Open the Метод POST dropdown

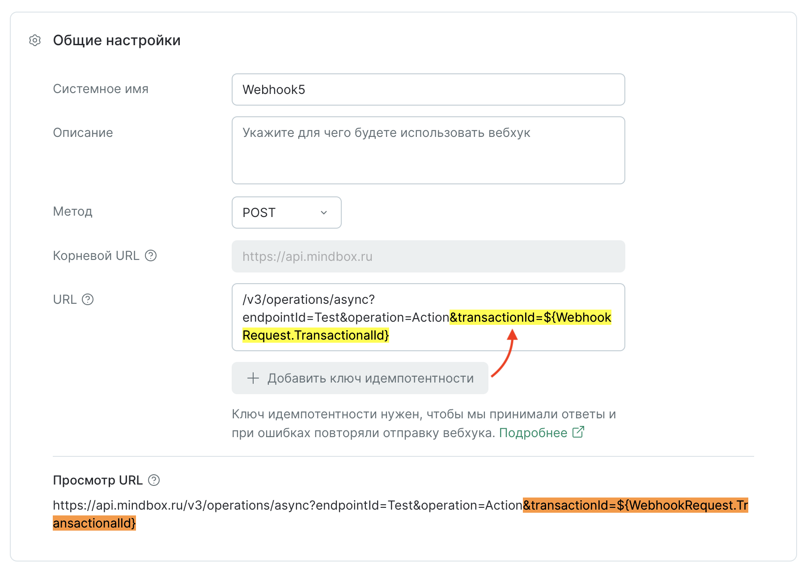point(287,213)
